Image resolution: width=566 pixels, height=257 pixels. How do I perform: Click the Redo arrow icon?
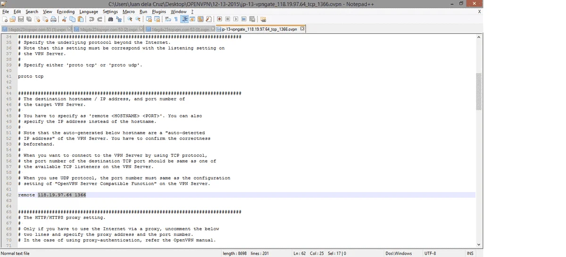click(x=100, y=19)
